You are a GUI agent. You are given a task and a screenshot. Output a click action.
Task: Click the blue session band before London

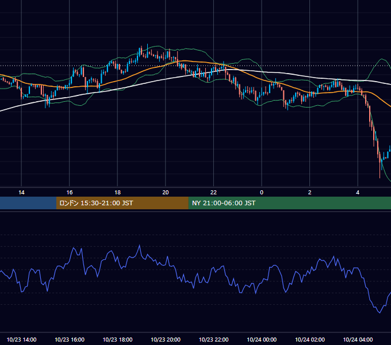point(28,203)
